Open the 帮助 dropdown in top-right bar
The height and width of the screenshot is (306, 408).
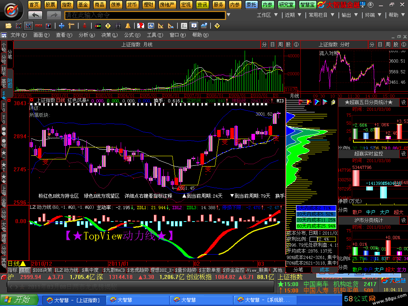[396, 15]
